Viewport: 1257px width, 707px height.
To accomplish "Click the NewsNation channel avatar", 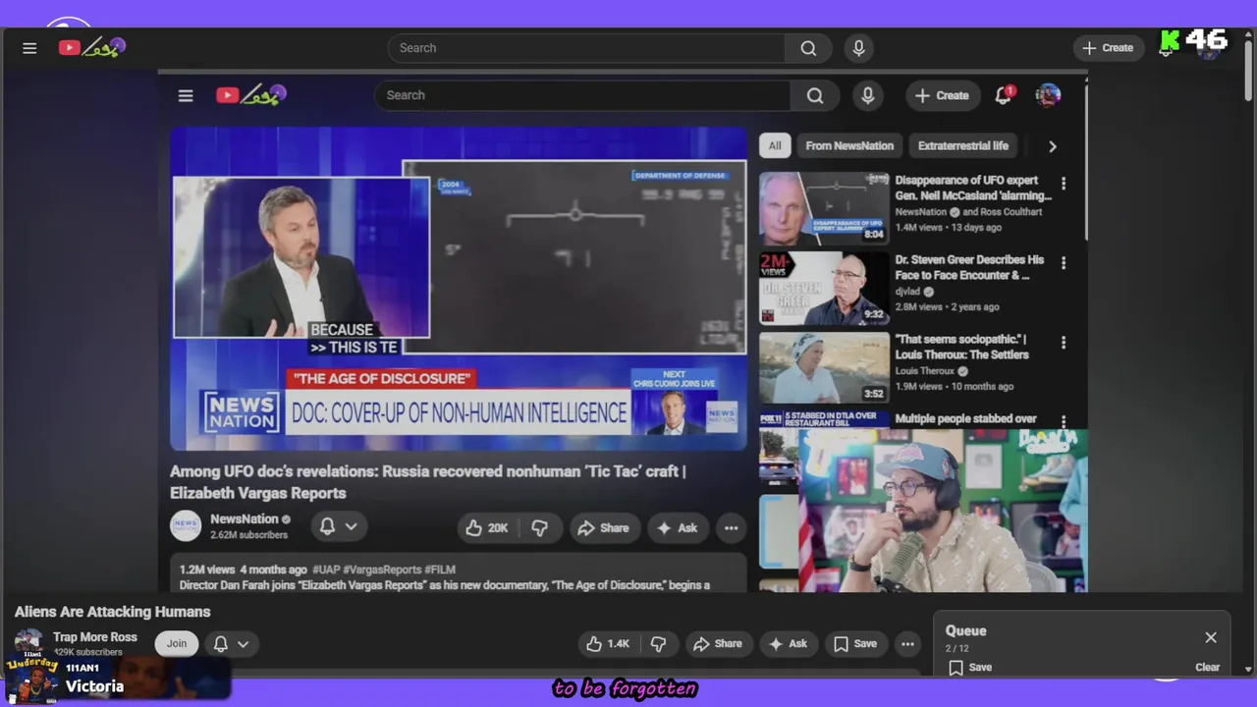I will point(186,526).
